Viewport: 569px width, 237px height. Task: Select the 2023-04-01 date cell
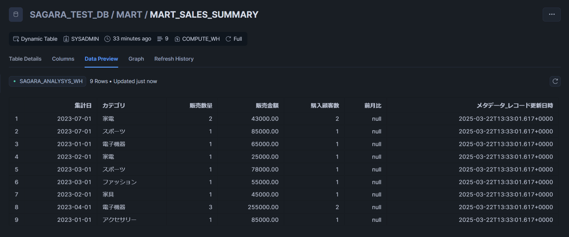pyautogui.click(x=74, y=207)
